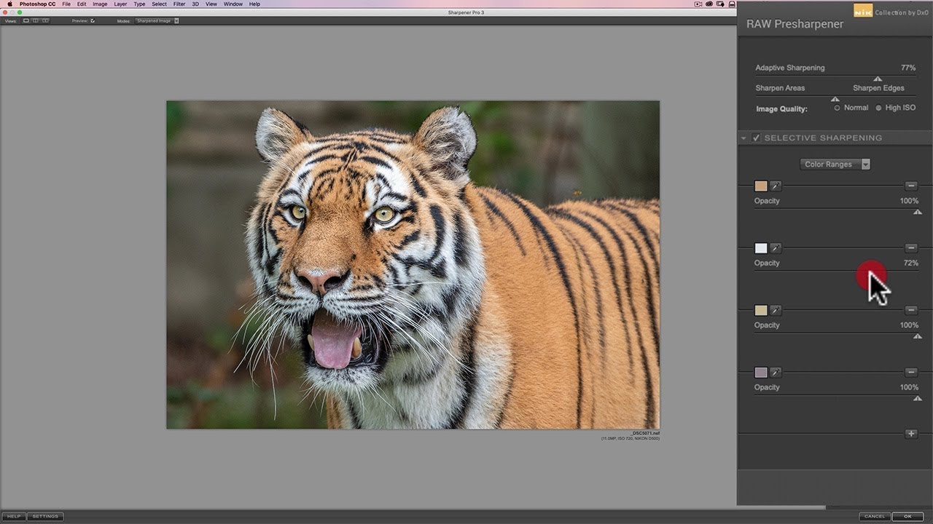
Task: Open the View menu
Action: point(211,4)
